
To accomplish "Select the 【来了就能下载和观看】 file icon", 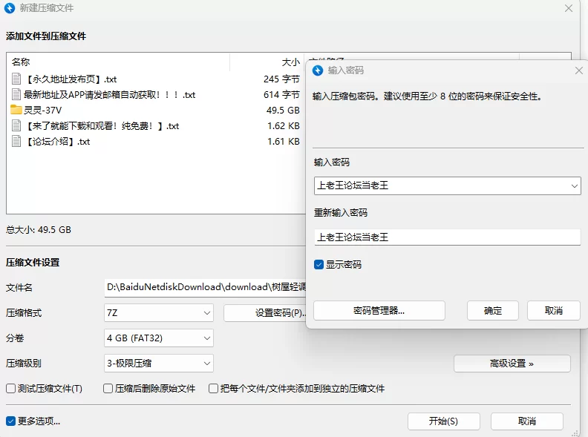I will coord(16,125).
